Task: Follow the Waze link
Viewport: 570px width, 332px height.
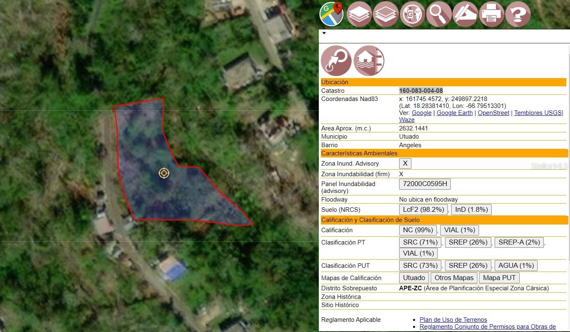Action: point(406,120)
